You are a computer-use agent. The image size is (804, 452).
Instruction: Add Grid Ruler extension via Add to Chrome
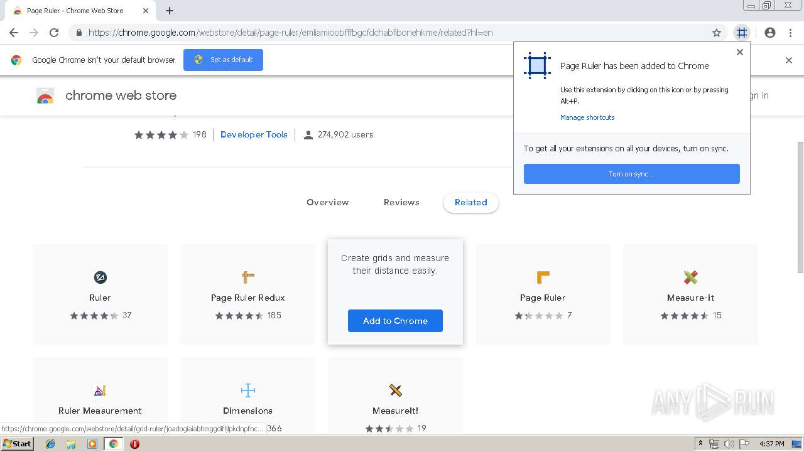click(395, 321)
